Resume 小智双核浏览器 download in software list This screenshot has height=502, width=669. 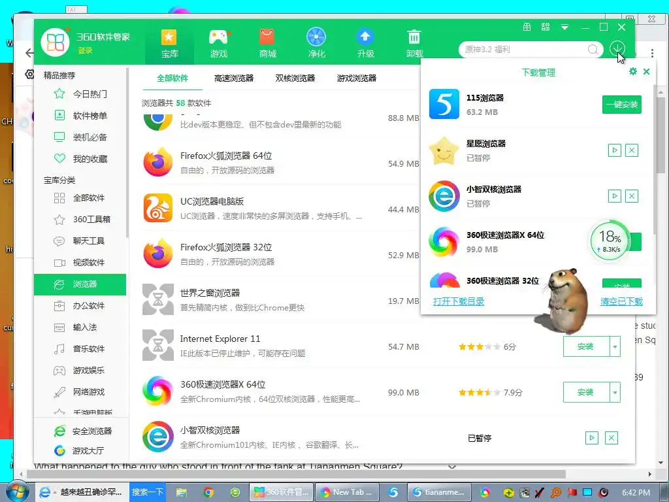coord(592,438)
